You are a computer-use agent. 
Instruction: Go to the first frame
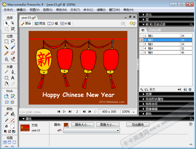59,112
